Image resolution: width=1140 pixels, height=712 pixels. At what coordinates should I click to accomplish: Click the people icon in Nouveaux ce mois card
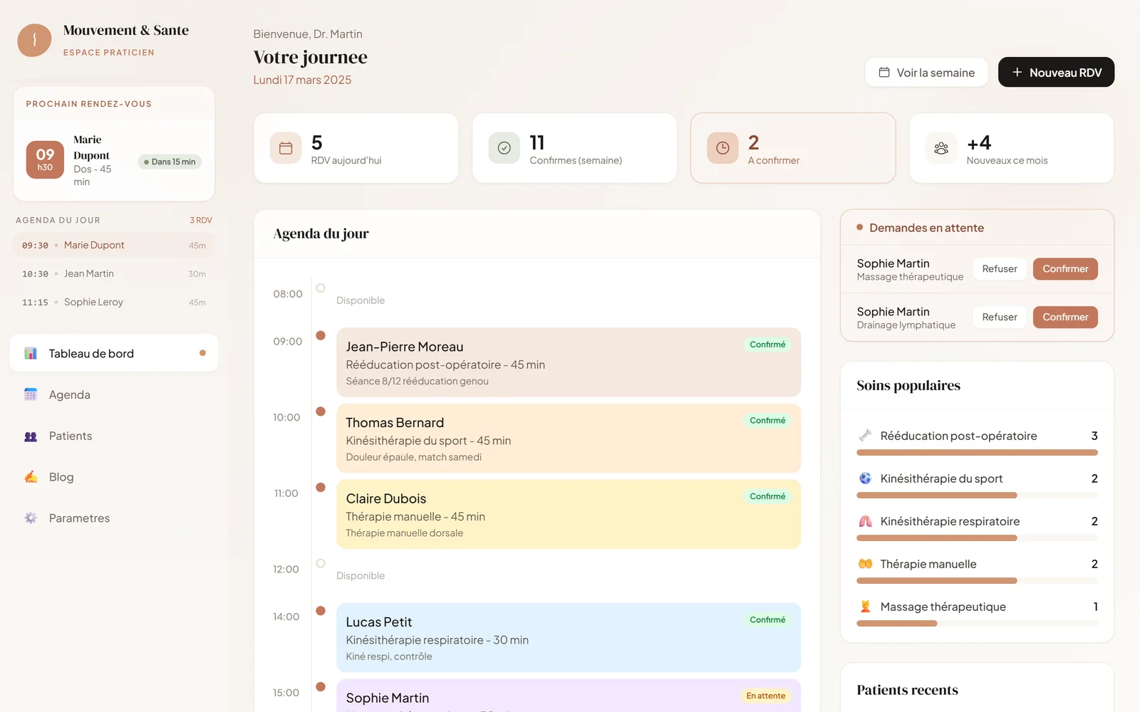pyautogui.click(x=941, y=148)
